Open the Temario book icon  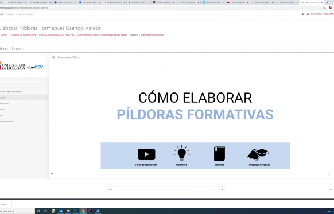click(x=219, y=154)
